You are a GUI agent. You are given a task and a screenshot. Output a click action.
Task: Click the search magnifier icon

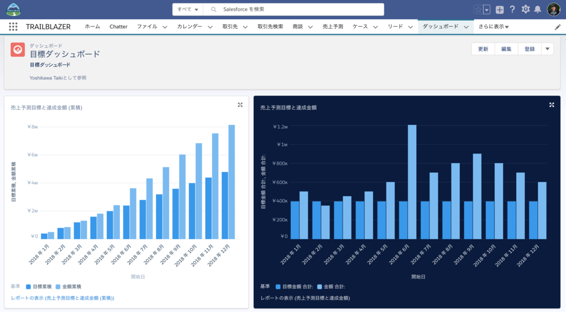click(x=214, y=9)
